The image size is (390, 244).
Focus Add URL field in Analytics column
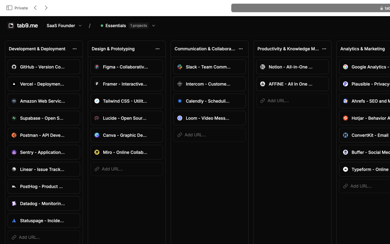click(364, 186)
